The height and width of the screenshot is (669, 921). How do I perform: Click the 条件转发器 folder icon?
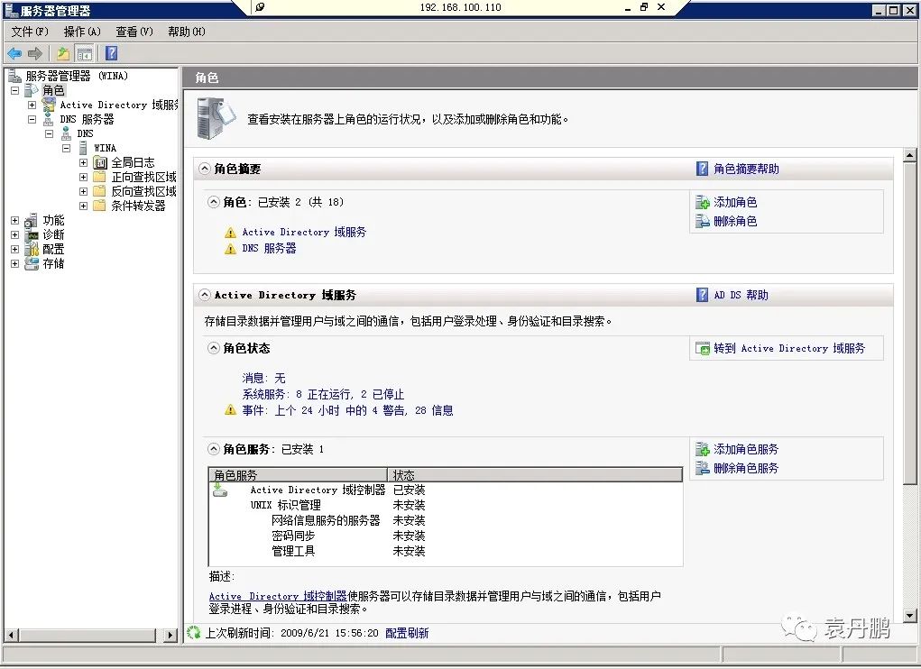[100, 206]
